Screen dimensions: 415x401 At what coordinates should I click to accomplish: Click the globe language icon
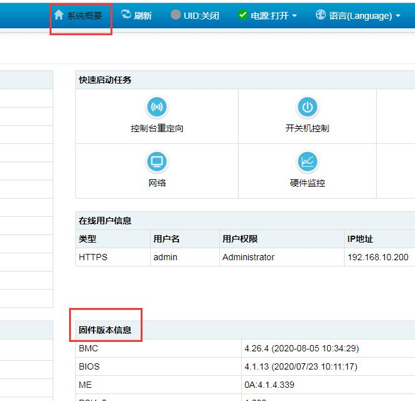pos(321,14)
